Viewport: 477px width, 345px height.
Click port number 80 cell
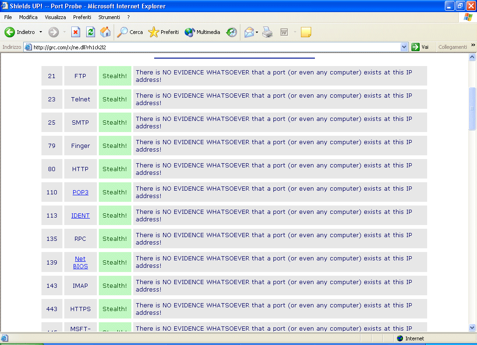pyautogui.click(x=52, y=169)
